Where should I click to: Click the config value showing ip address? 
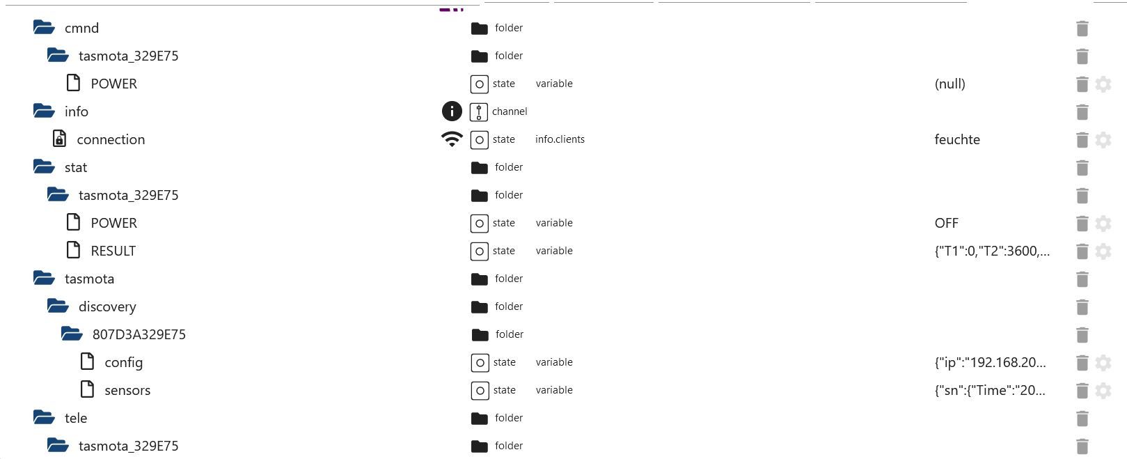coord(990,362)
